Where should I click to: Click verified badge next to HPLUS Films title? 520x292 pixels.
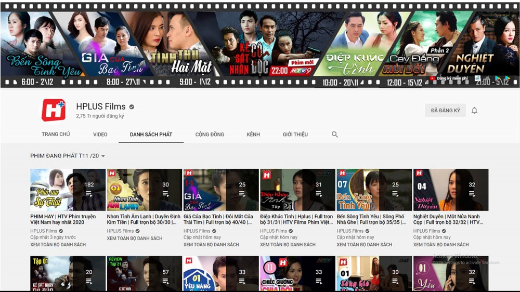click(132, 107)
